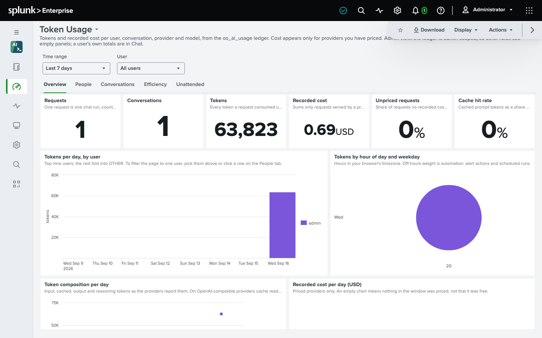Image resolution: width=542 pixels, height=338 pixels.
Task: Click the purple data point in Token composition
Action: click(x=221, y=314)
